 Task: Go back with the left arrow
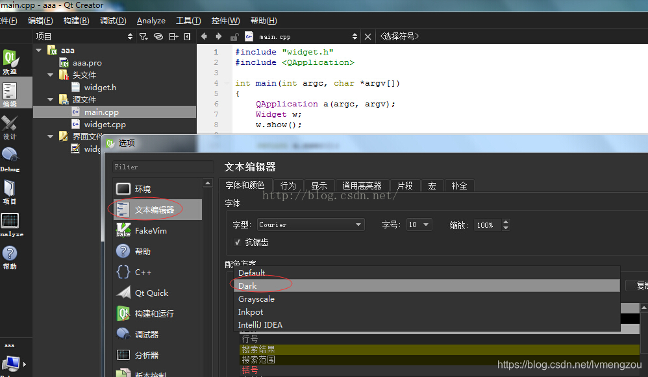click(204, 36)
